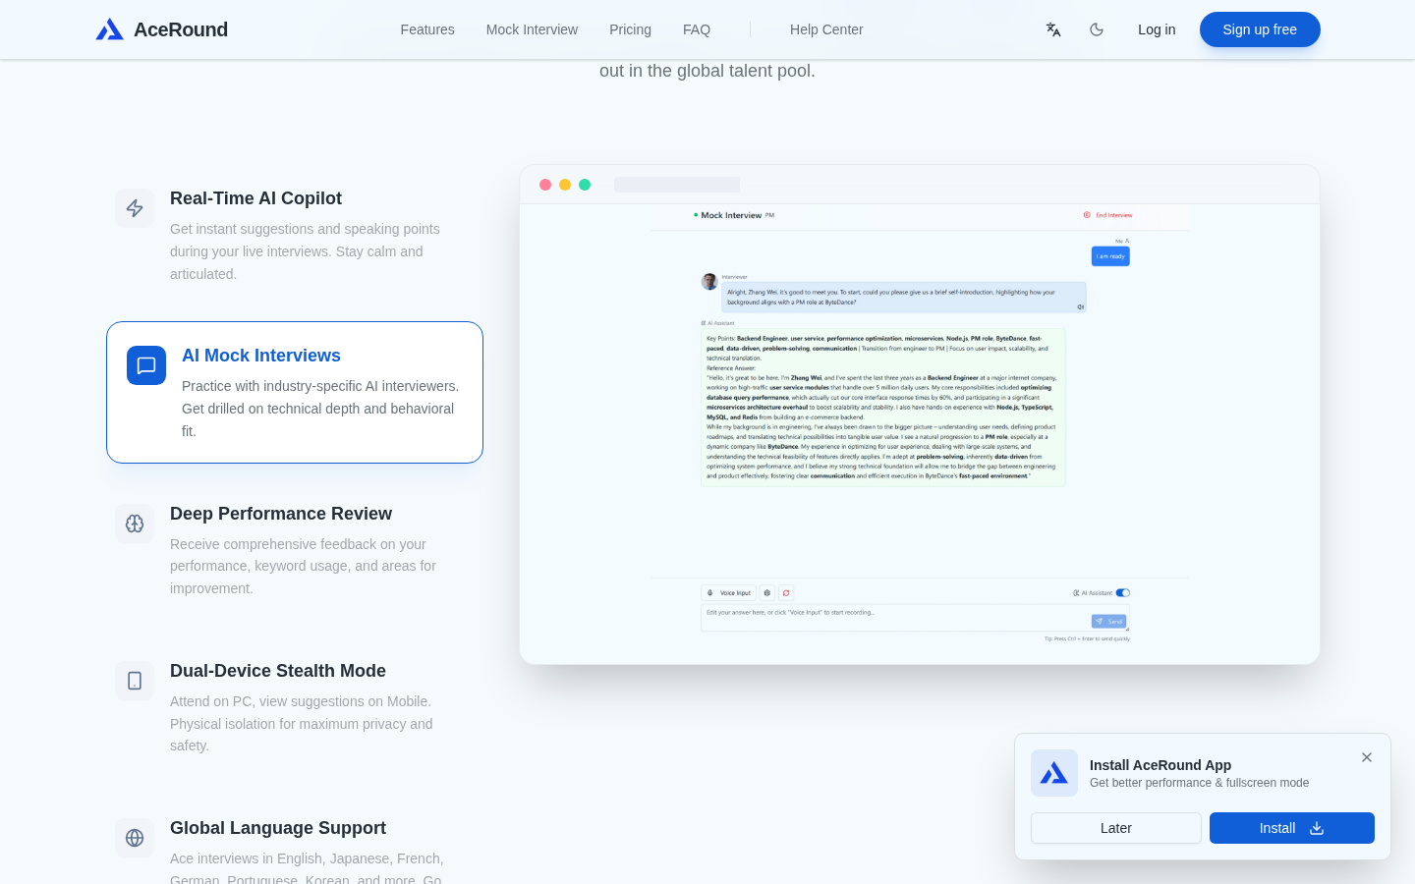Toggle dark mode moon icon

click(x=1097, y=29)
